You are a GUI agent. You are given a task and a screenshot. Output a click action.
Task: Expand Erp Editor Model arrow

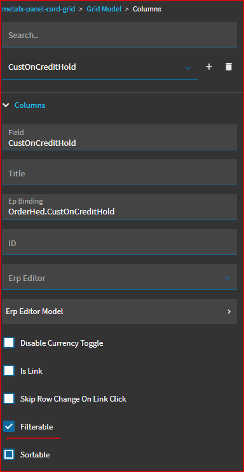pyautogui.click(x=229, y=311)
